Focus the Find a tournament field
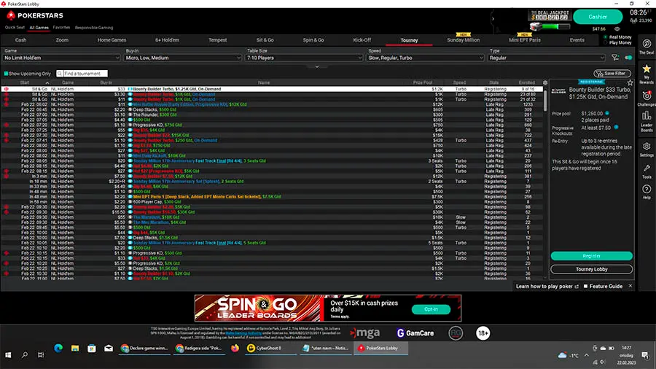Viewport: 656px width, 369px height. 85,74
